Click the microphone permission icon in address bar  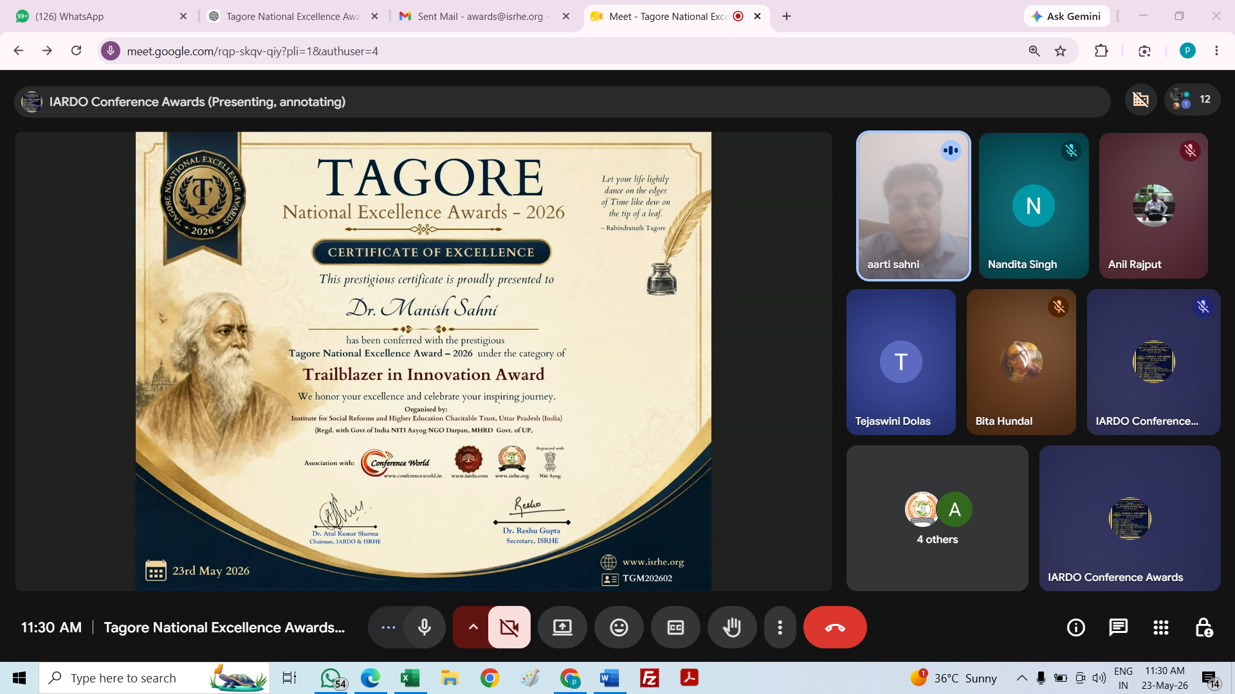point(111,51)
